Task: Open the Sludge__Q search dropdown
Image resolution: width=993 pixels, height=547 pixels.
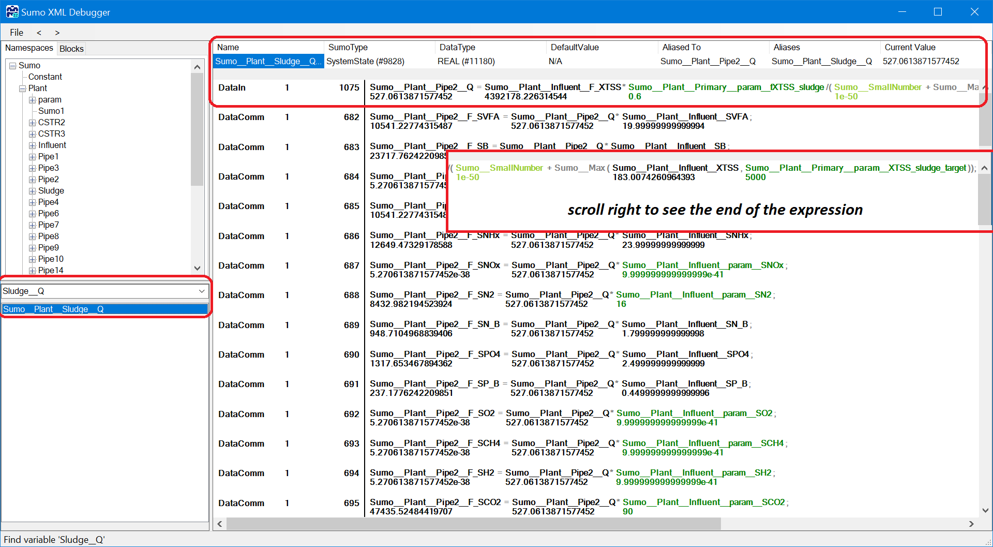Action: tap(202, 291)
